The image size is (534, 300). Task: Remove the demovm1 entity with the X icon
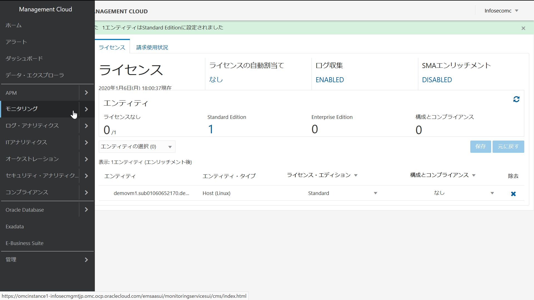point(513,194)
